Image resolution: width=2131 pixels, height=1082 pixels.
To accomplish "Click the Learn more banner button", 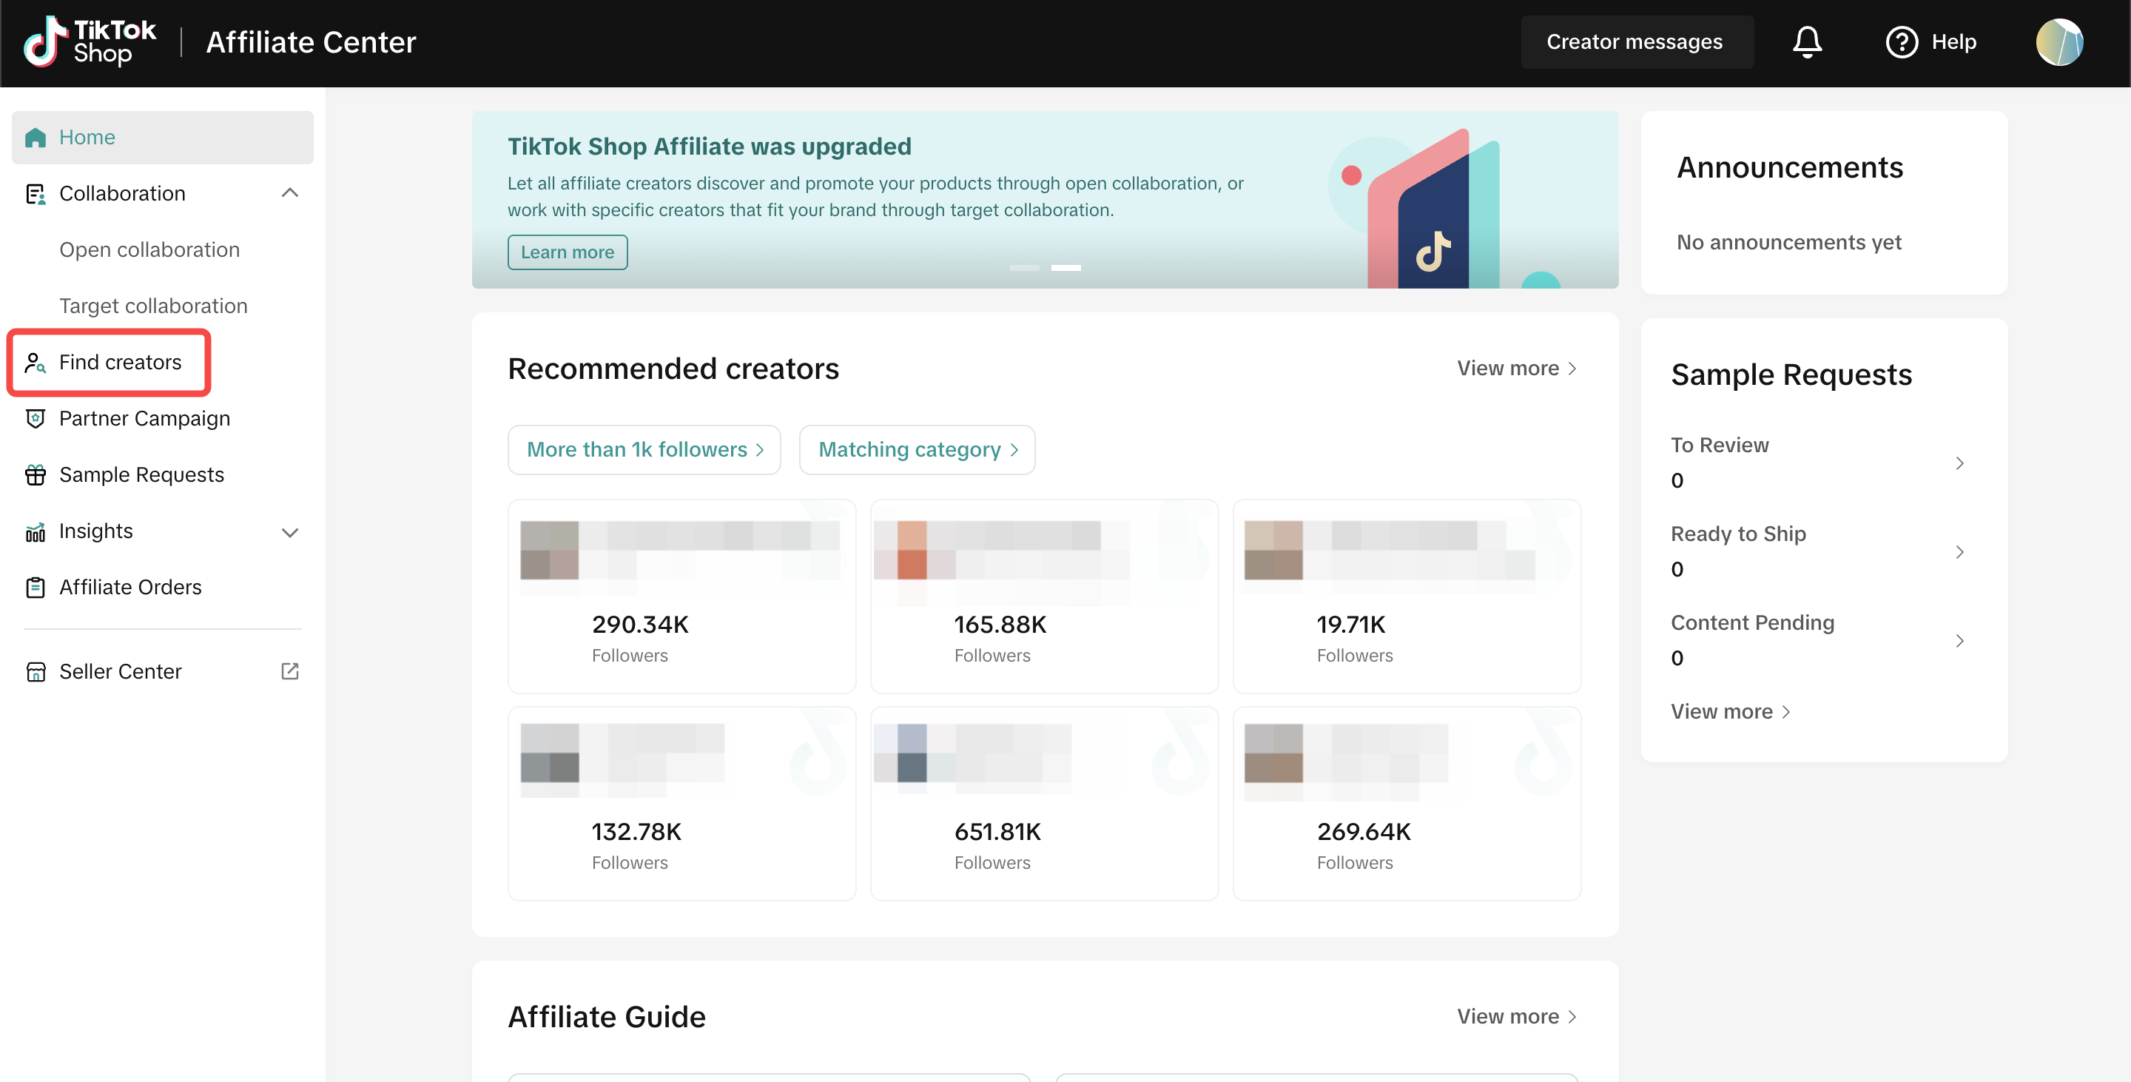I will pos(567,252).
